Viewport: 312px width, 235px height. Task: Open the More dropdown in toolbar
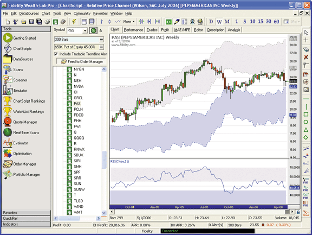click(x=129, y=22)
